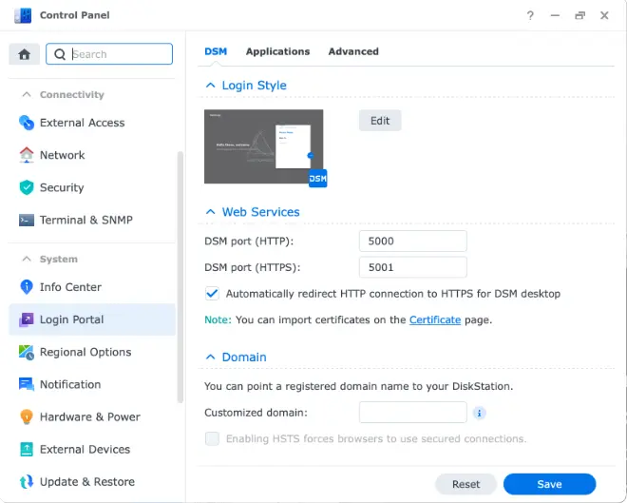Open Info Center icon

click(x=27, y=287)
